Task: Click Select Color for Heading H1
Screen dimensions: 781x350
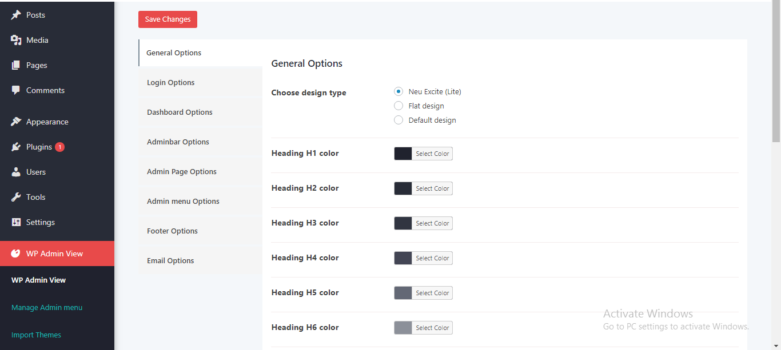Action: click(432, 154)
